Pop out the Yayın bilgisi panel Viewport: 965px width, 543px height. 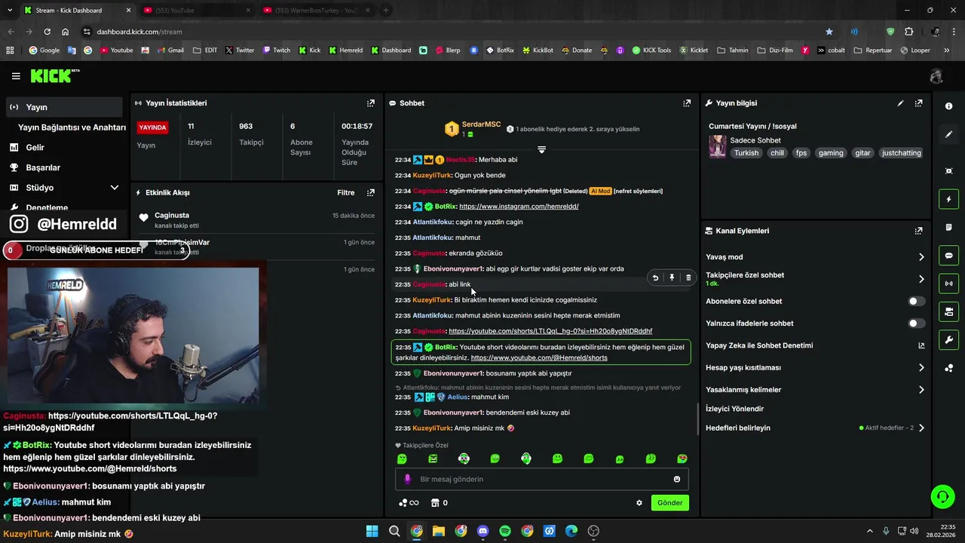[x=918, y=103]
